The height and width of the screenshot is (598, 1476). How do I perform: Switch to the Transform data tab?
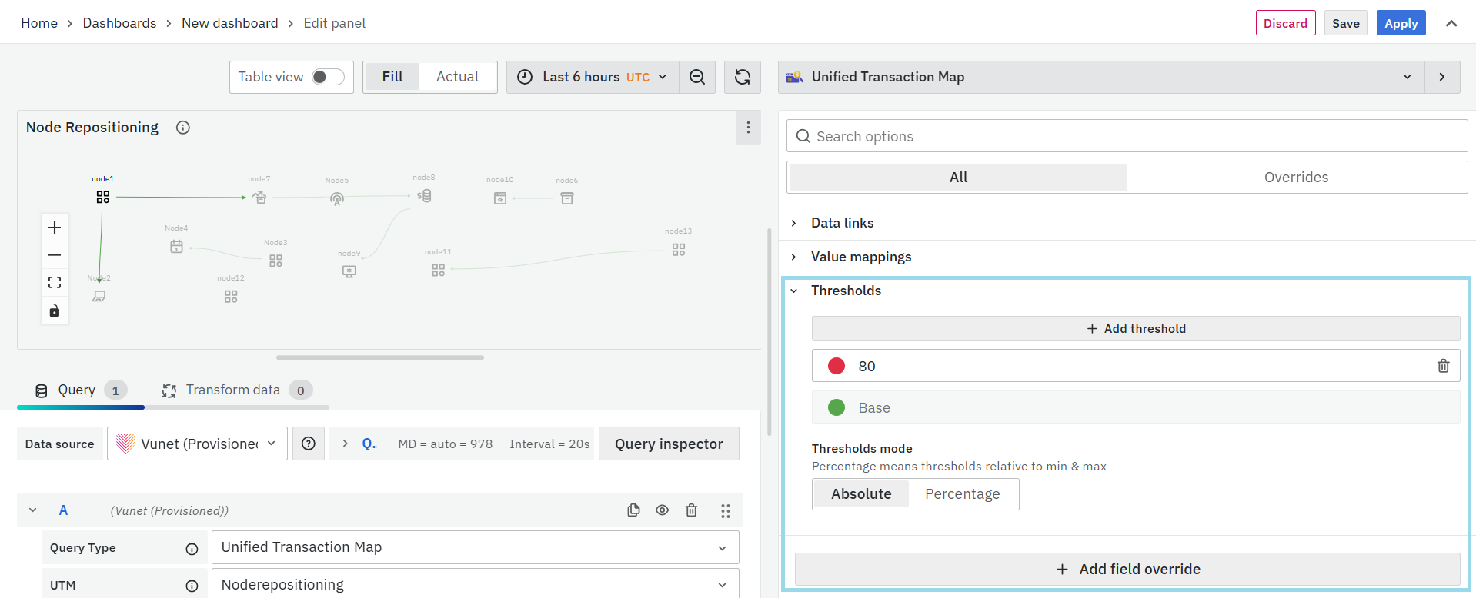(x=232, y=390)
